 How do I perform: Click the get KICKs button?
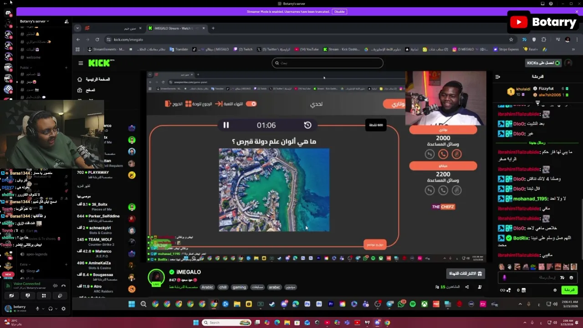544,63
